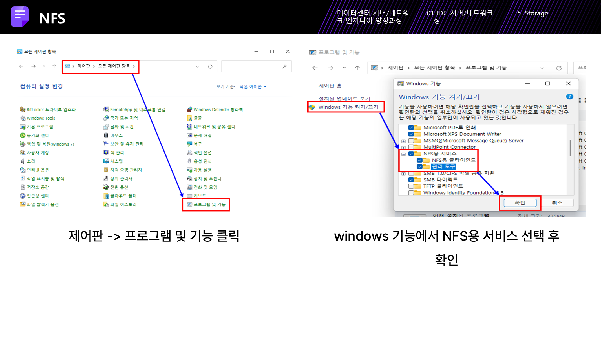Open Windows Defender 방화벽 item
The width and height of the screenshot is (601, 338).
point(218,110)
